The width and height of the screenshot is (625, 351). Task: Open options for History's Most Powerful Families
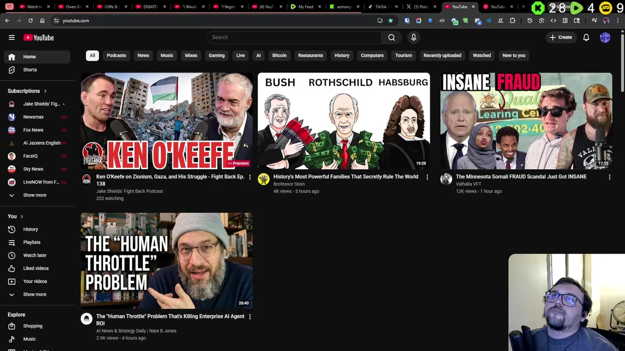(427, 177)
